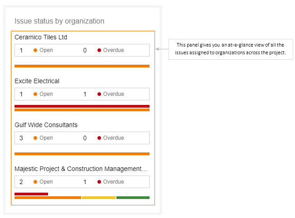The image size is (295, 218).
Task: Click the Issue status by organization title
Action: coord(59,21)
